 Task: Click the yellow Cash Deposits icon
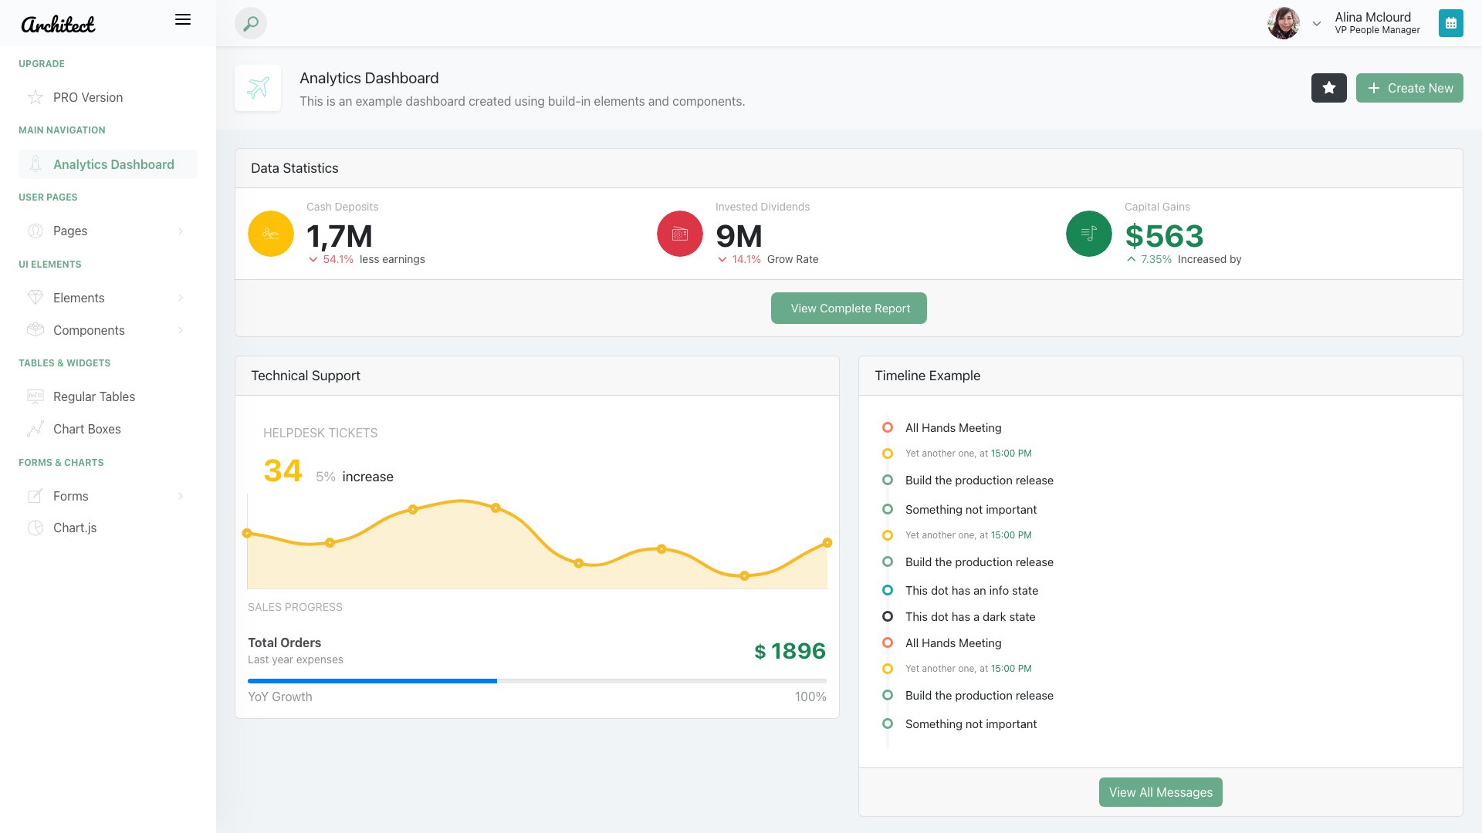pyautogui.click(x=270, y=233)
